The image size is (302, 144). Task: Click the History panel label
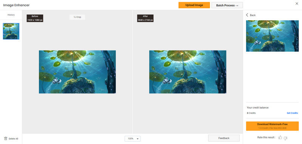pyautogui.click(x=11, y=15)
